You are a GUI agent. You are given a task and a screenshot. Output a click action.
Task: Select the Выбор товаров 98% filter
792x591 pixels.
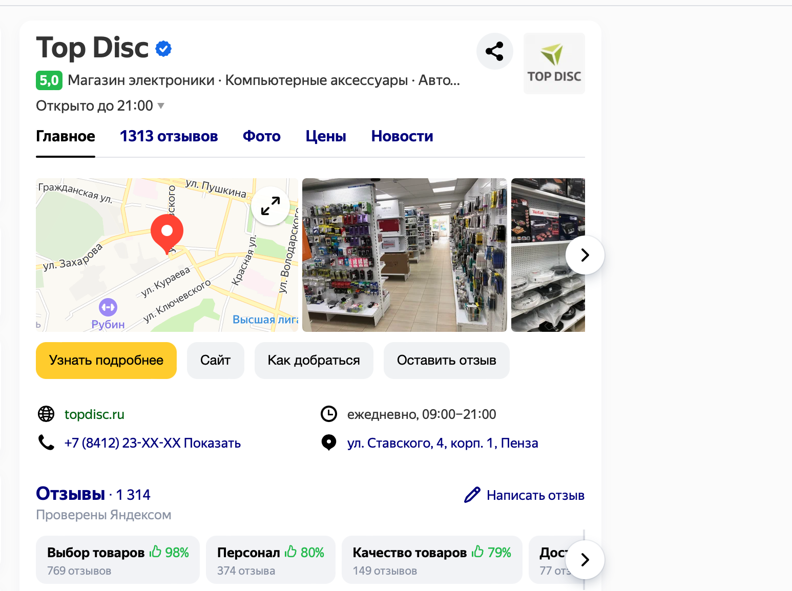coord(118,560)
